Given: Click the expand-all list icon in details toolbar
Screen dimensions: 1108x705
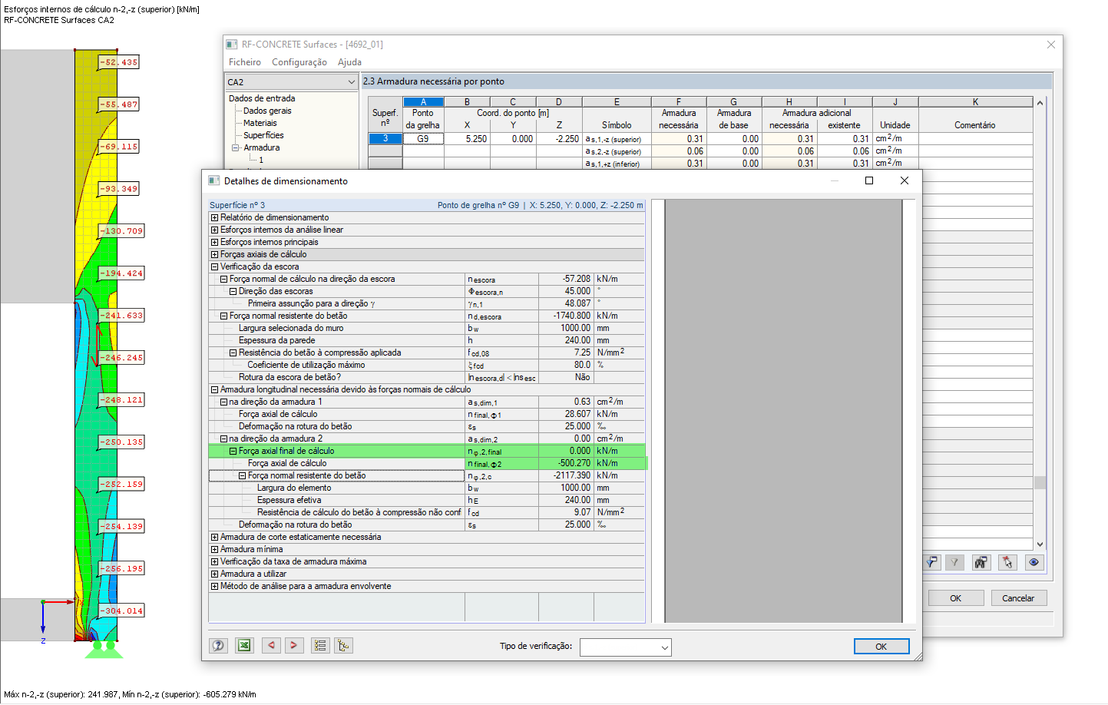Looking at the screenshot, I should pos(320,646).
